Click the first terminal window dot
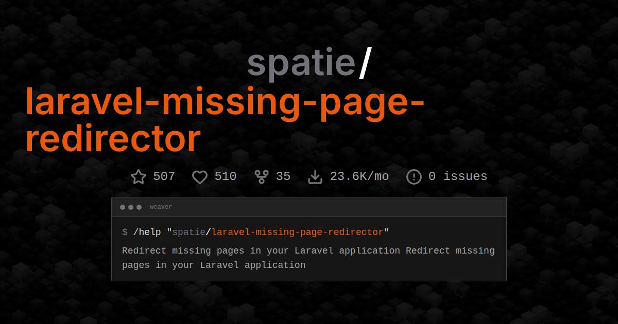This screenshot has height=324, width=618. 123,207
